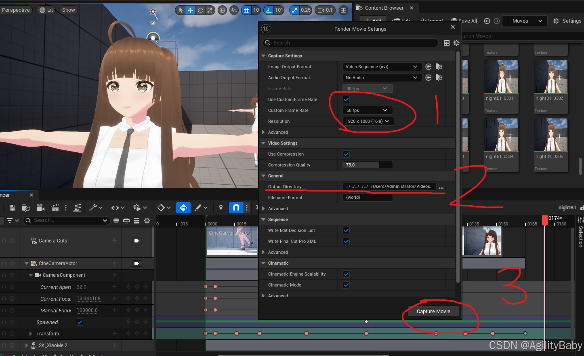Screen dimensions: 584x356
Task: Save the sequence in Sequencer toolbar
Action: tap(13, 208)
